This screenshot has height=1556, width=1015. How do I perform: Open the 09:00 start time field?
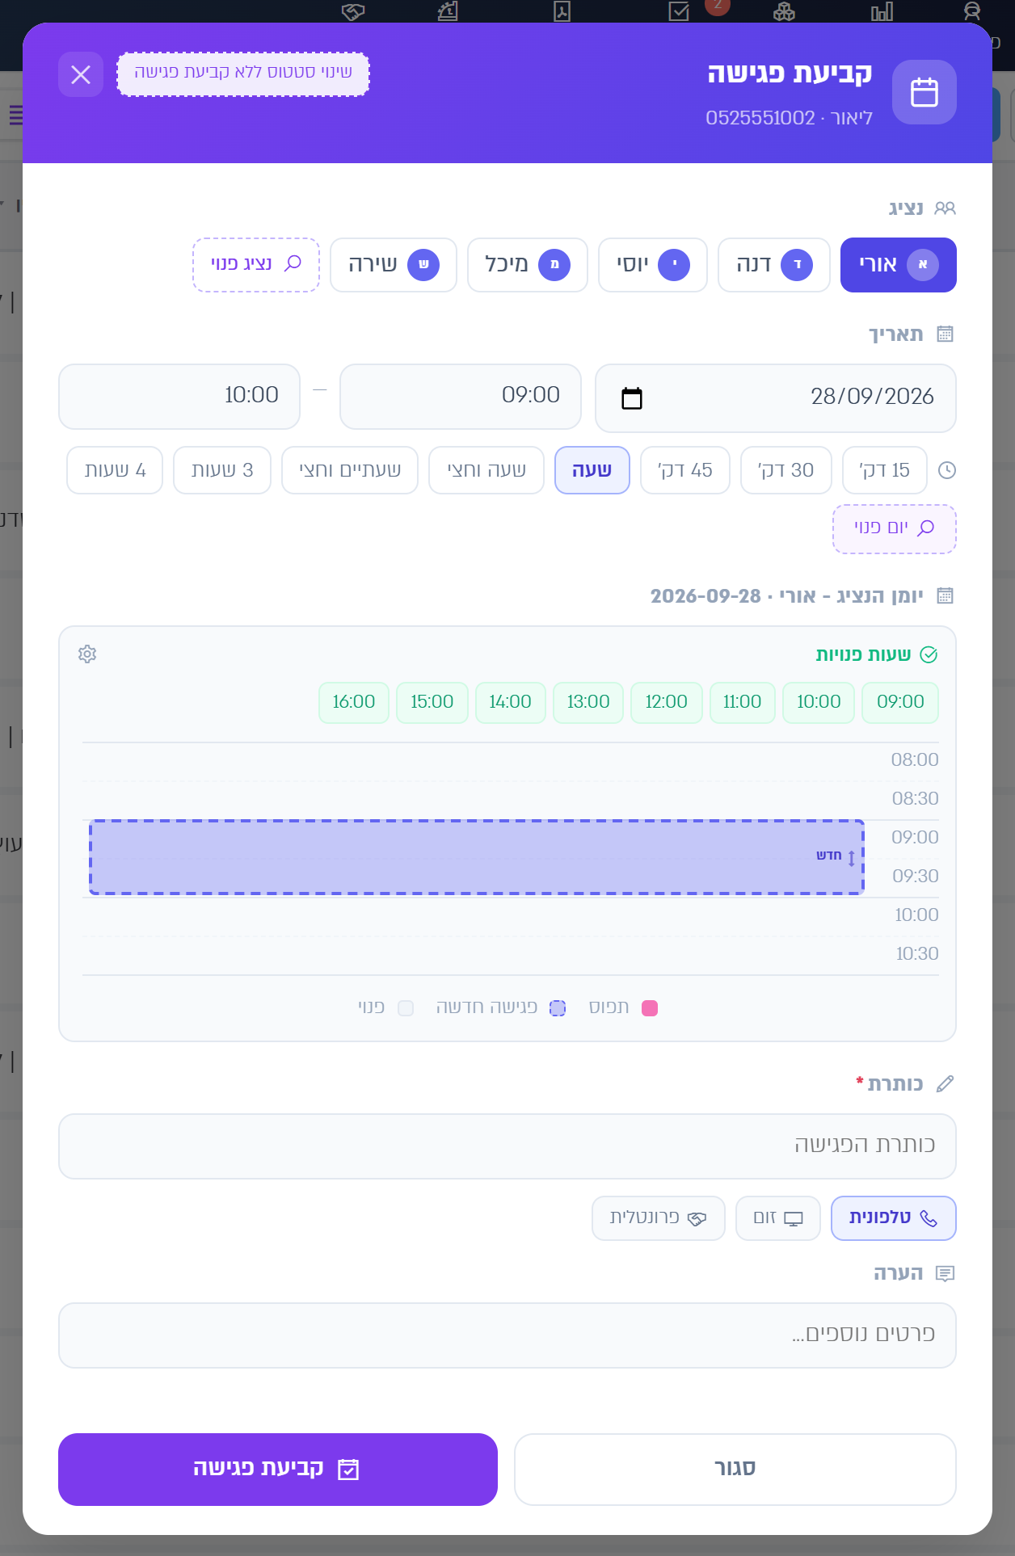tap(461, 397)
